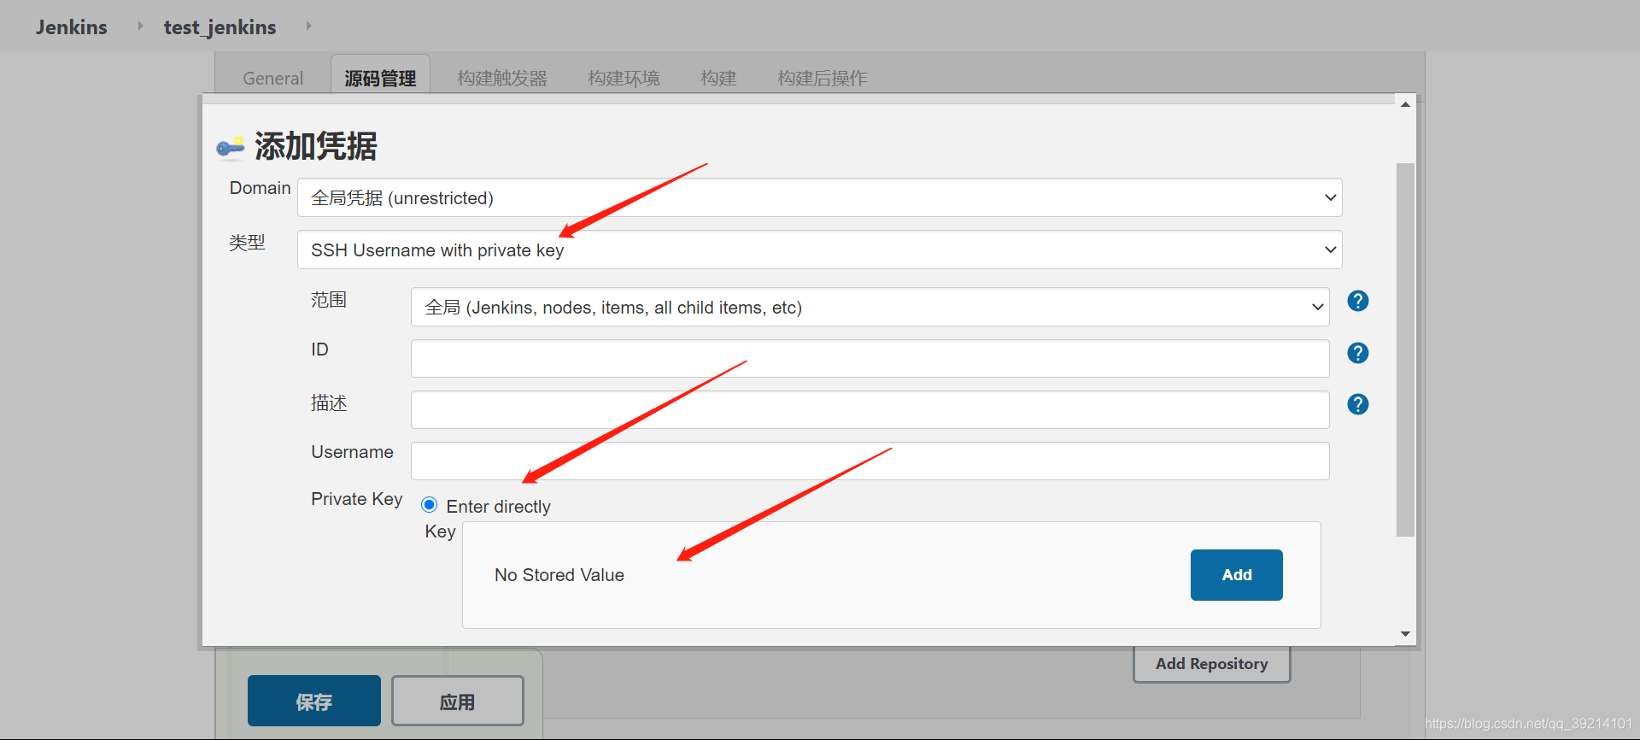Switch to the 构建环境 tab
This screenshot has height=740, width=1640.
[x=624, y=78]
